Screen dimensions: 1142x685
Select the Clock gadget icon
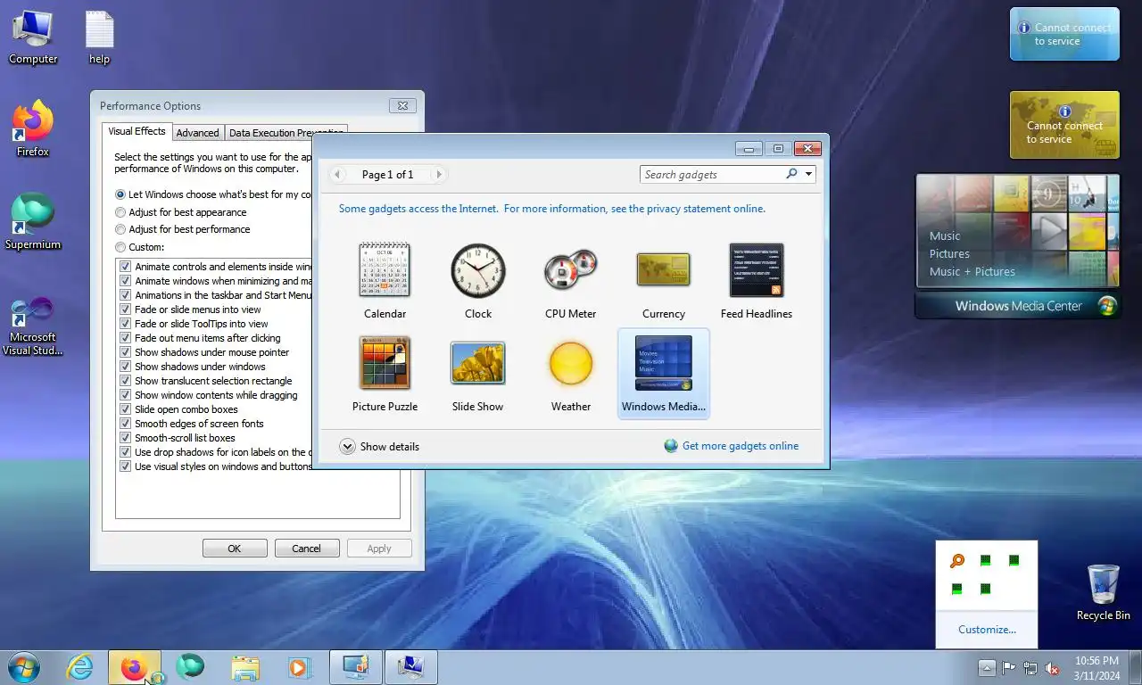click(478, 270)
